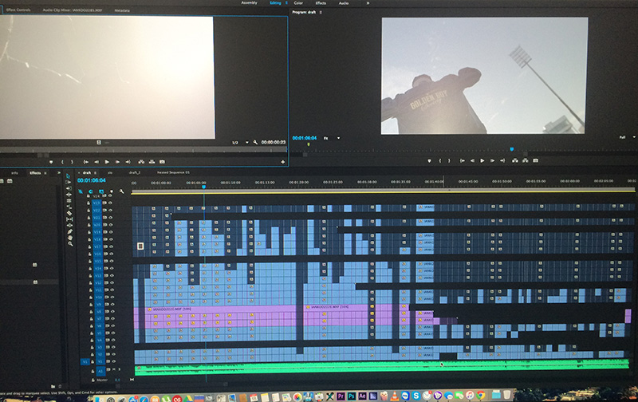The width and height of the screenshot is (638, 402).
Task: Toggle V12 track targeting label
Action: [98, 283]
